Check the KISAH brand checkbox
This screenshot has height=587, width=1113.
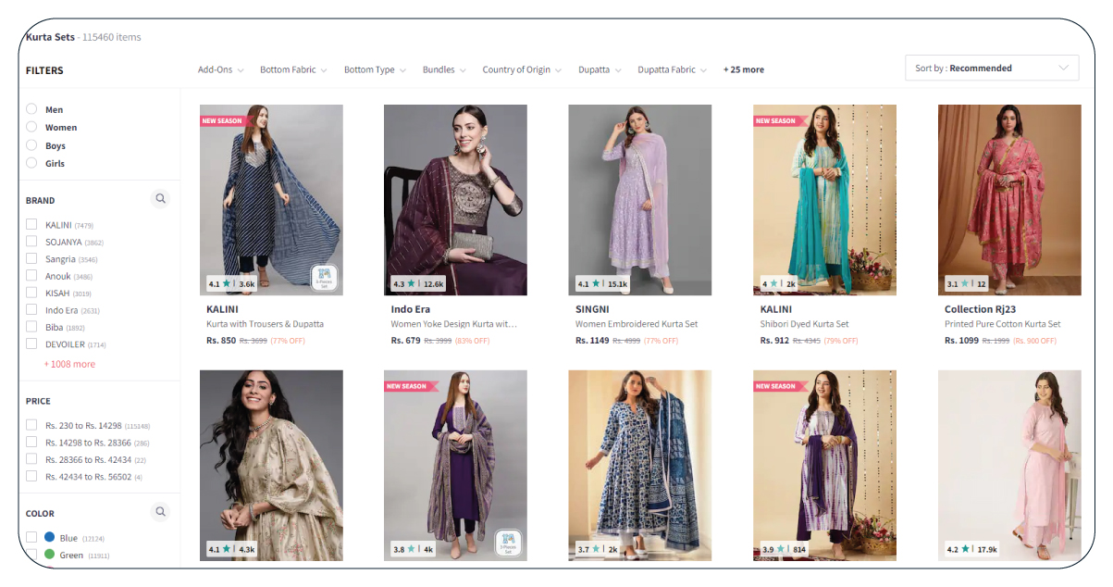[31, 293]
